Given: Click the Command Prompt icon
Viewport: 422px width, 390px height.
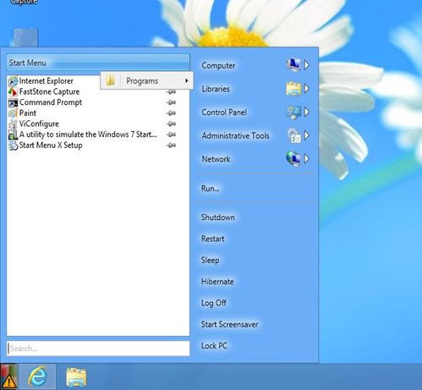Looking at the screenshot, I should point(13,102).
